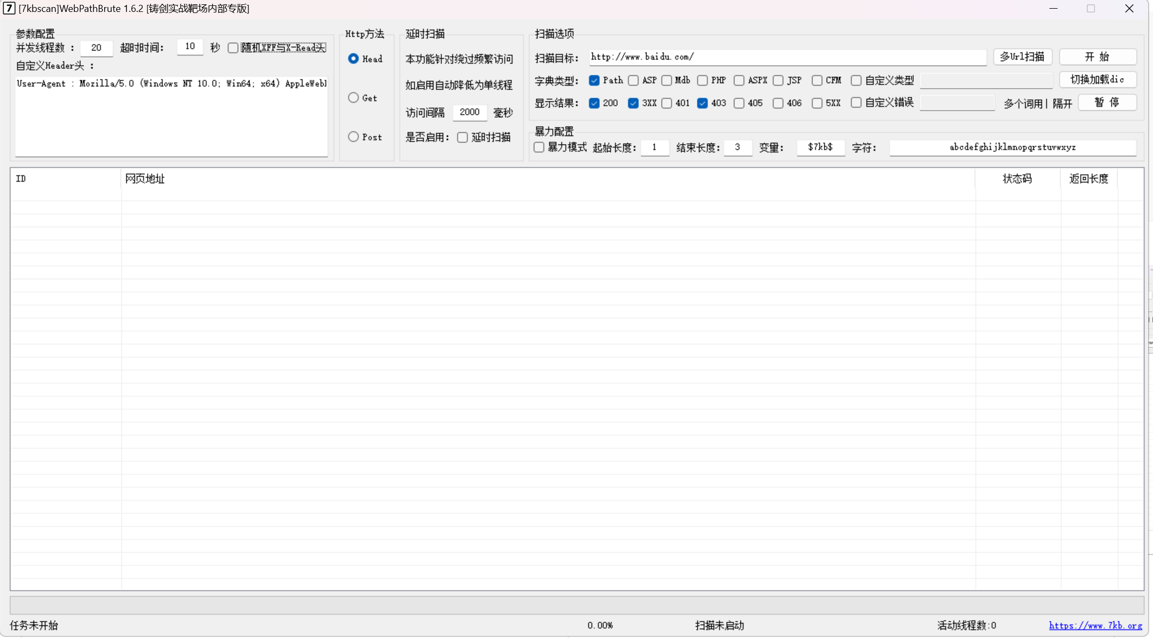Check the 随机XFF与X-Read头 option

pos(233,48)
